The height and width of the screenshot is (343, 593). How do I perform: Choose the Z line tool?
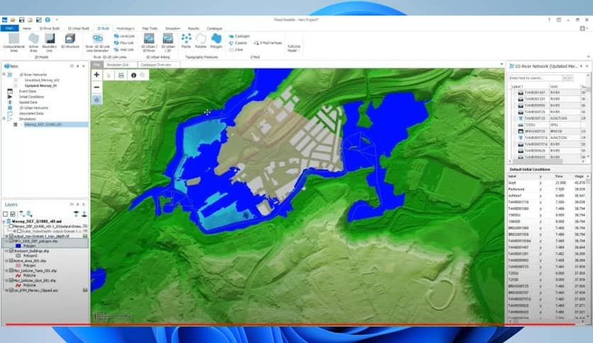(x=236, y=50)
